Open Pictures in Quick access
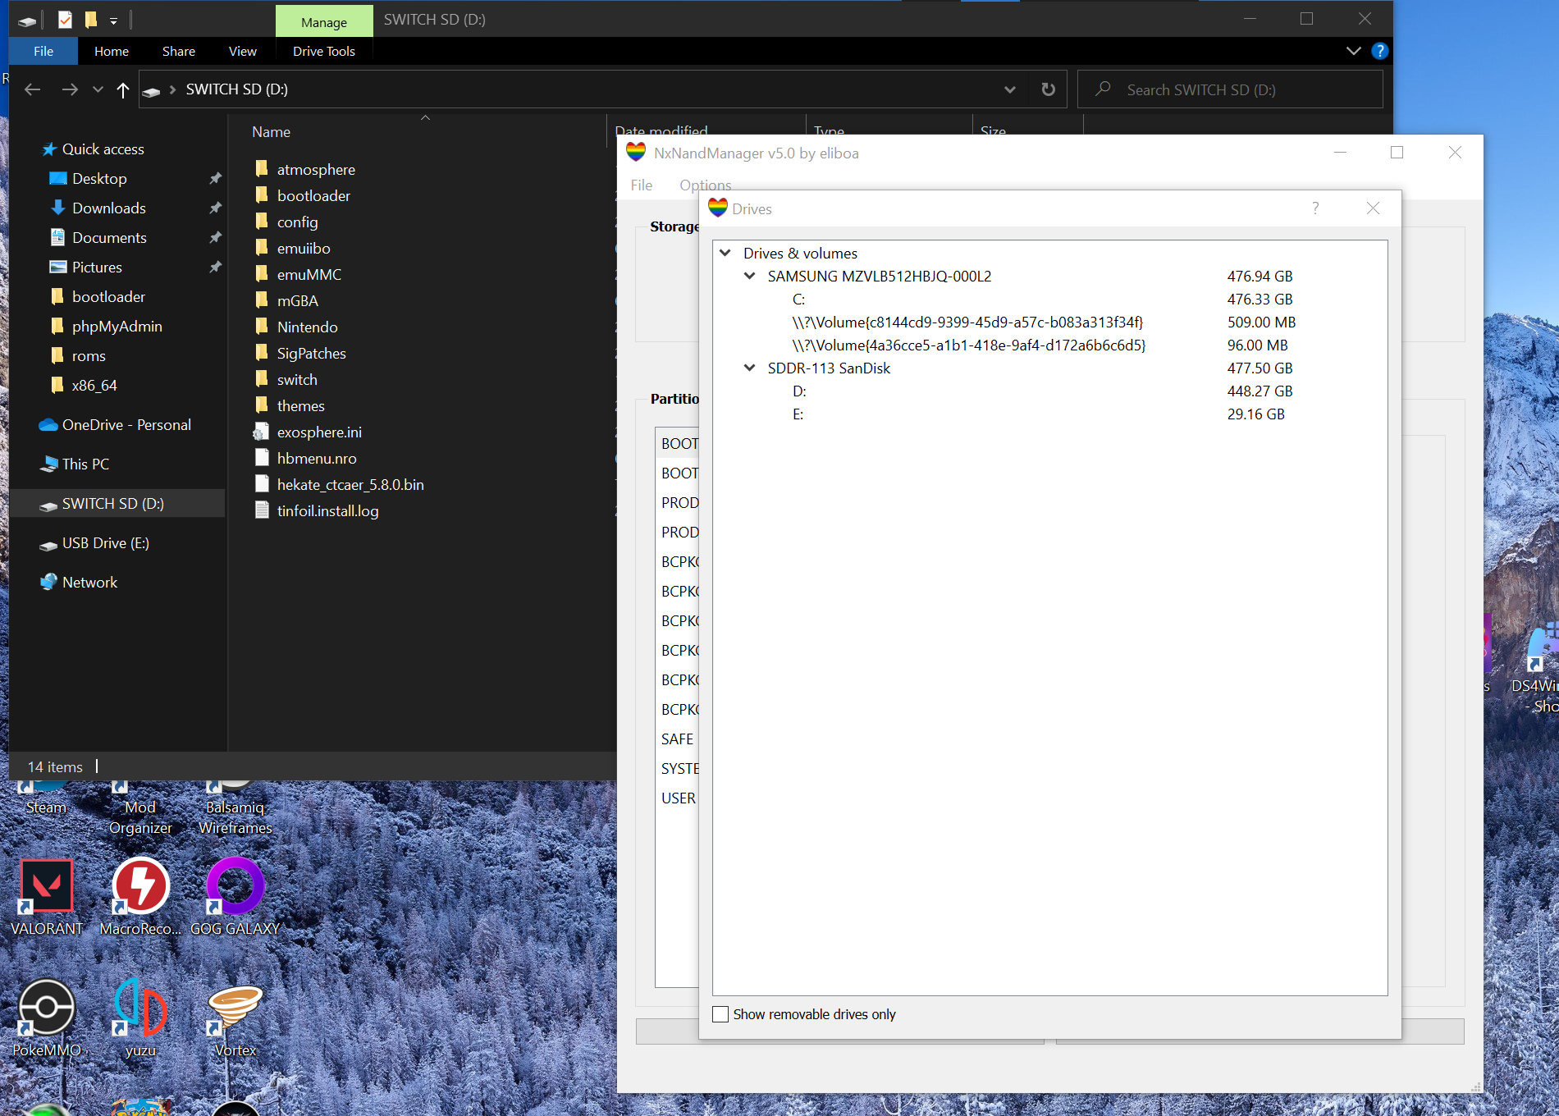This screenshot has height=1116, width=1559. 97,267
